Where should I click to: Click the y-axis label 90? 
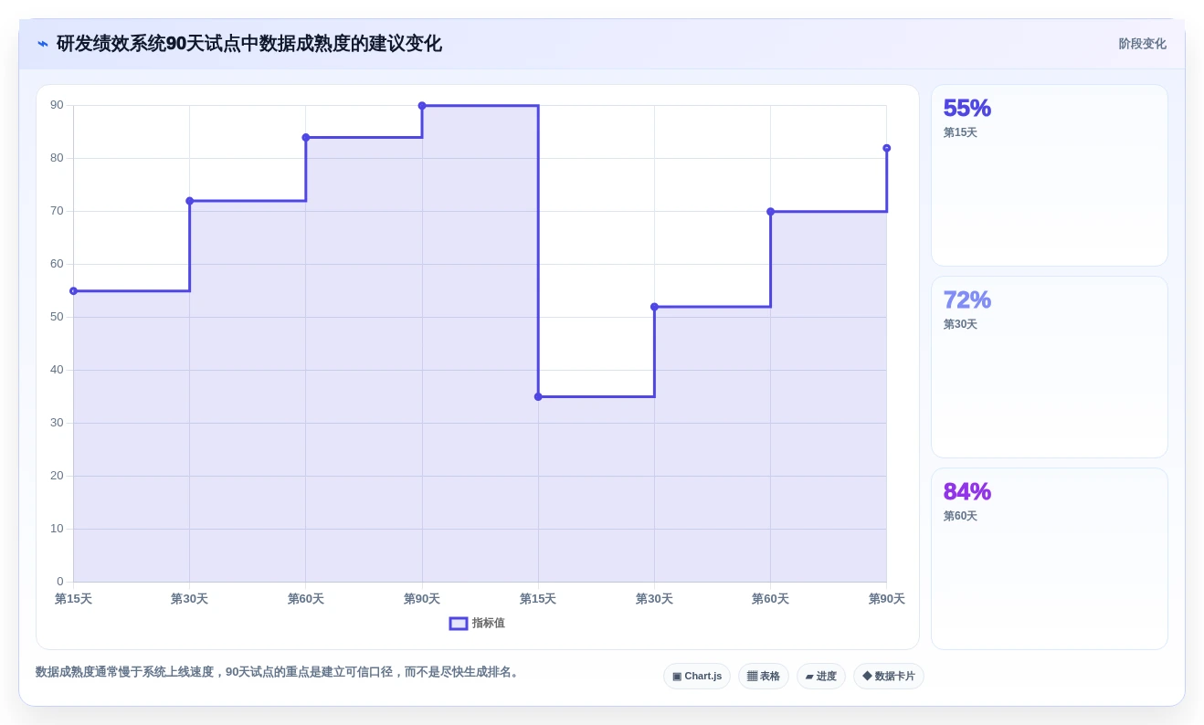coord(57,106)
